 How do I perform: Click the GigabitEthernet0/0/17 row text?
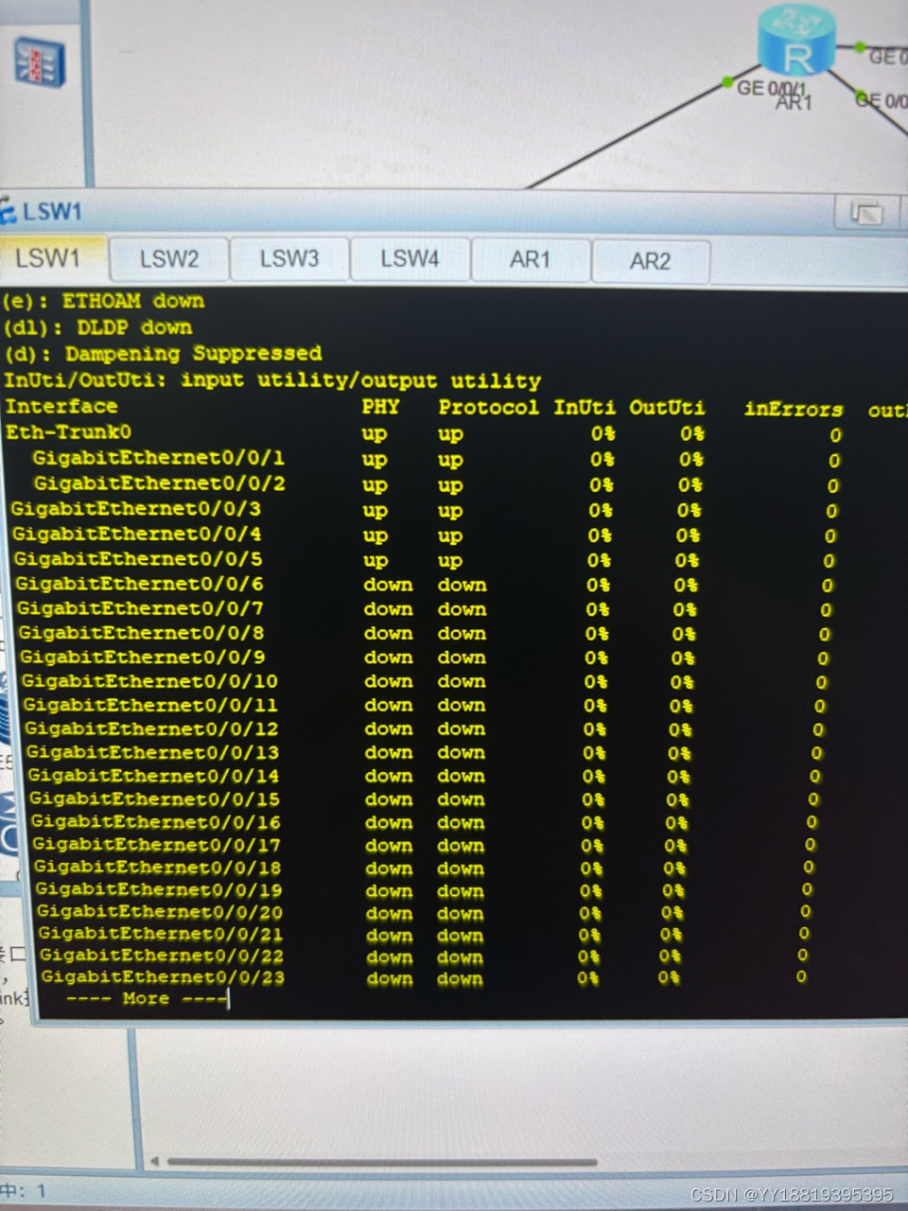(156, 845)
